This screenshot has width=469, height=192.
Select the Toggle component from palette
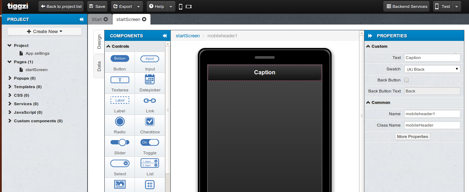click(x=150, y=143)
